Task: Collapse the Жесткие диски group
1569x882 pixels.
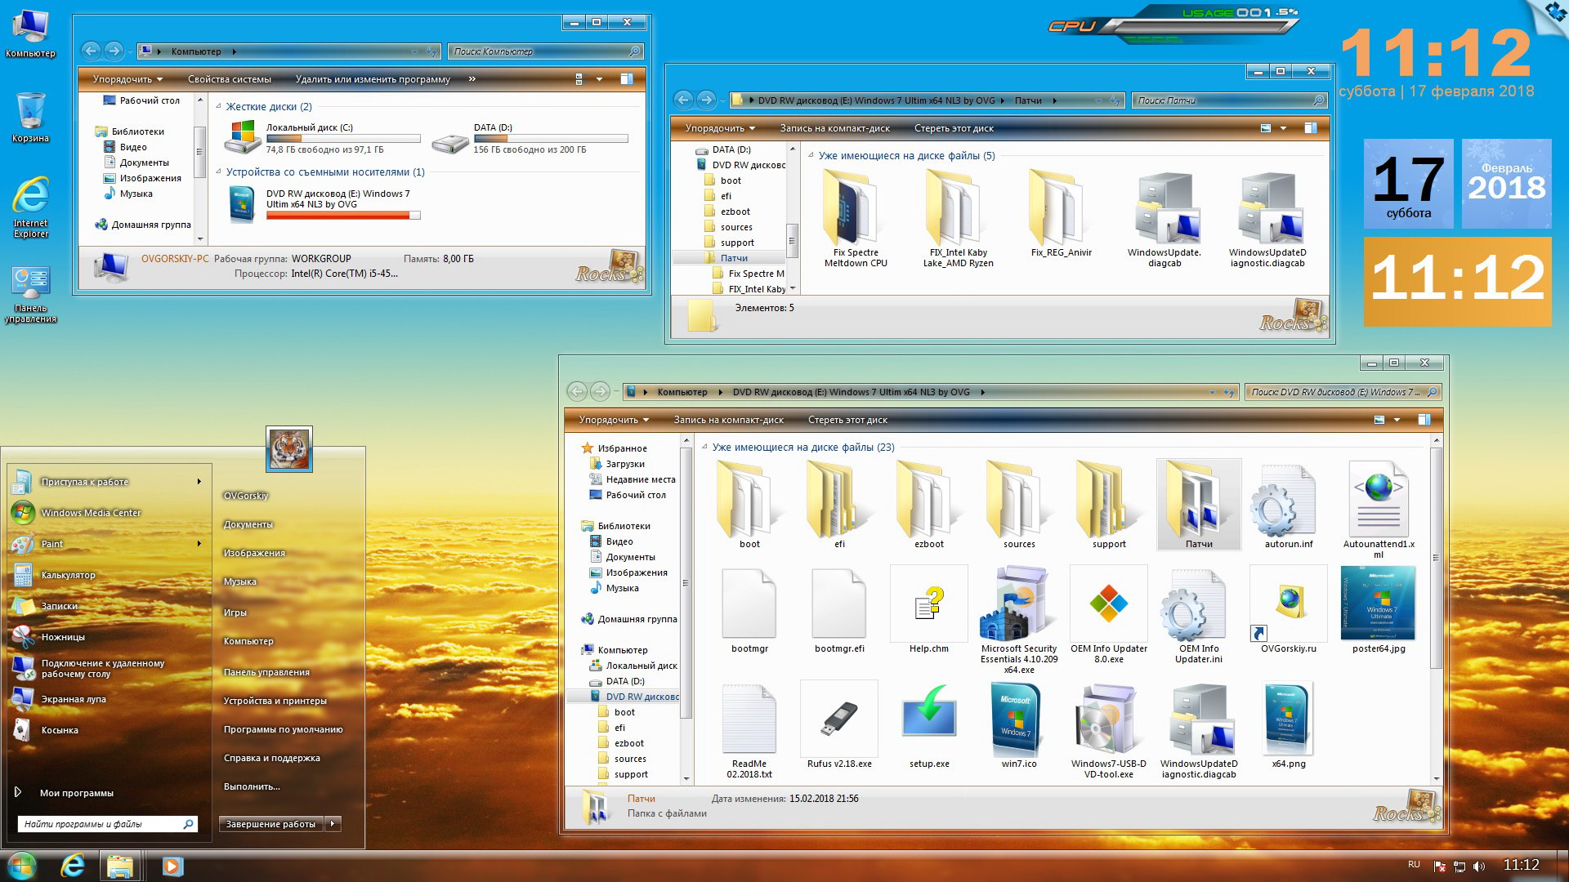Action: 219,107
